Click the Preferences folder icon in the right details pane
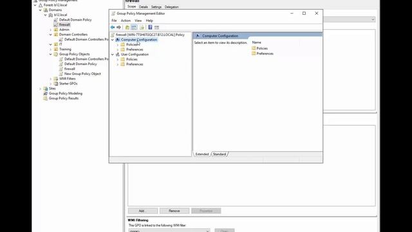The height and width of the screenshot is (232, 412). pyautogui.click(x=254, y=53)
